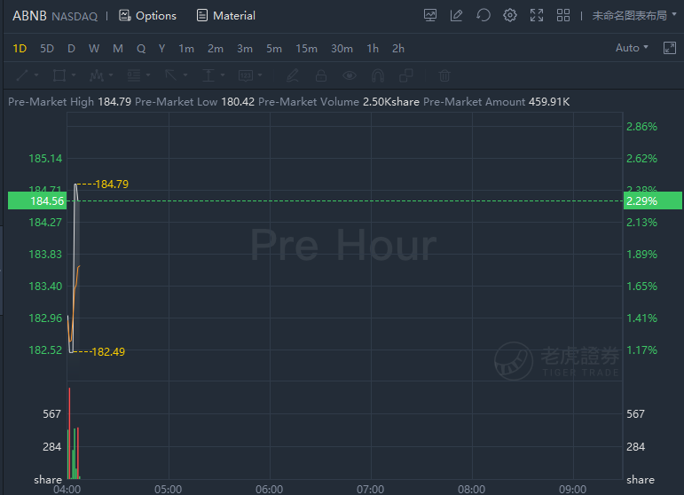Click the tall red volume bar
Screen dimensions: 684x495
pyautogui.click(x=70, y=433)
